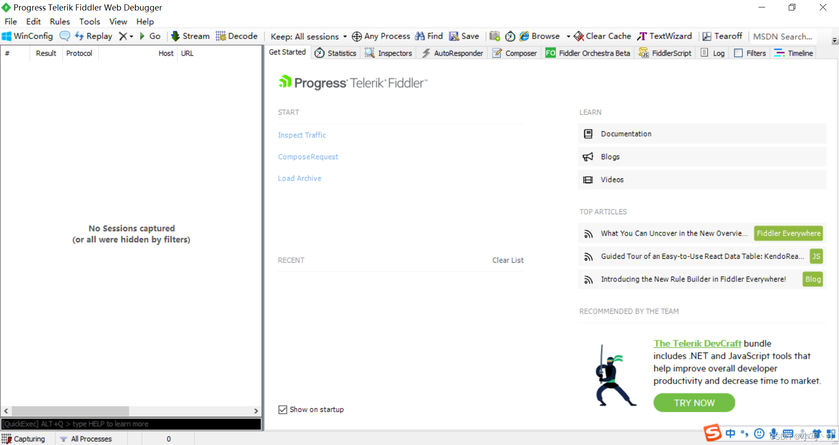Click the Inspect Traffic link
The image size is (839, 445).
[302, 135]
